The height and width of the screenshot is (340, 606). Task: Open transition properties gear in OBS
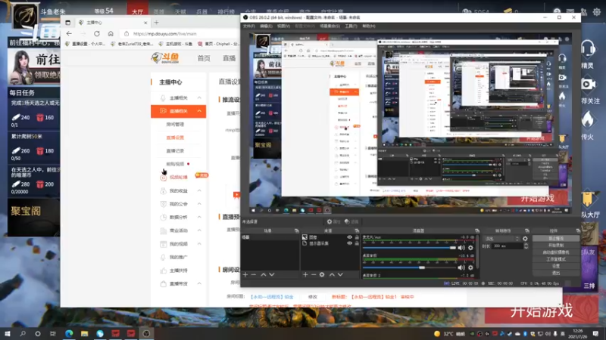(x=525, y=239)
